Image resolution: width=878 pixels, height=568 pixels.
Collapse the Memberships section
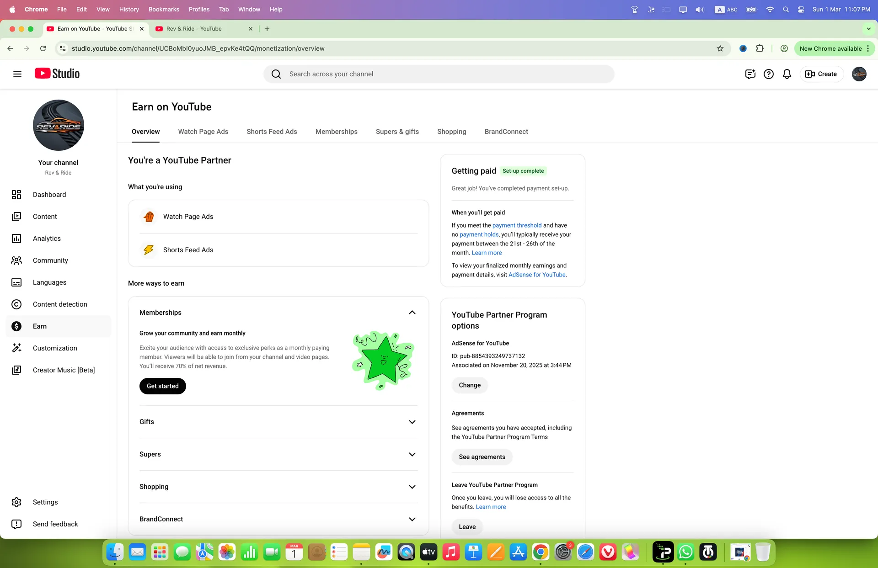[412, 313]
